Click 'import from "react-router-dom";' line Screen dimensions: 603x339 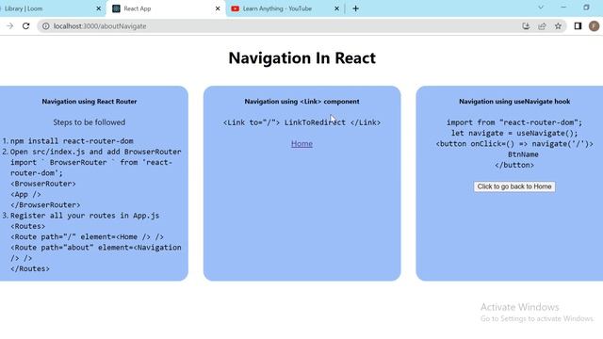[514, 122]
